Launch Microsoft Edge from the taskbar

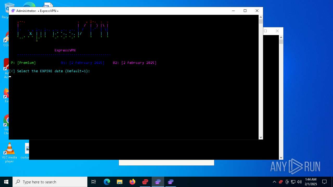pyautogui.click(x=107, y=182)
